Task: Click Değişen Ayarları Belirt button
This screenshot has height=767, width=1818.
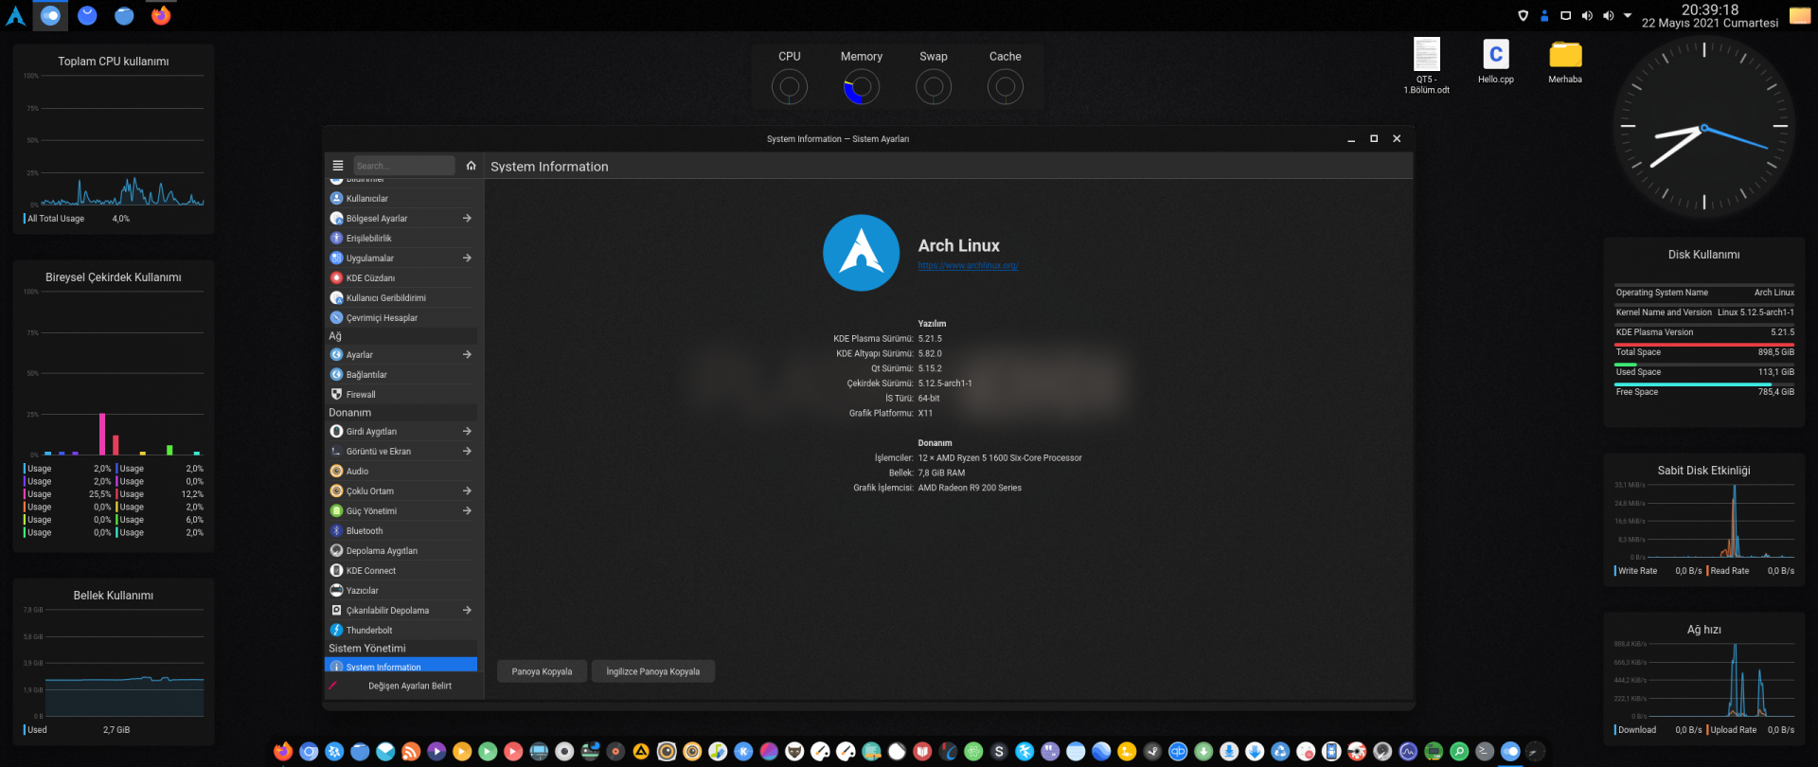Action: coord(401,686)
